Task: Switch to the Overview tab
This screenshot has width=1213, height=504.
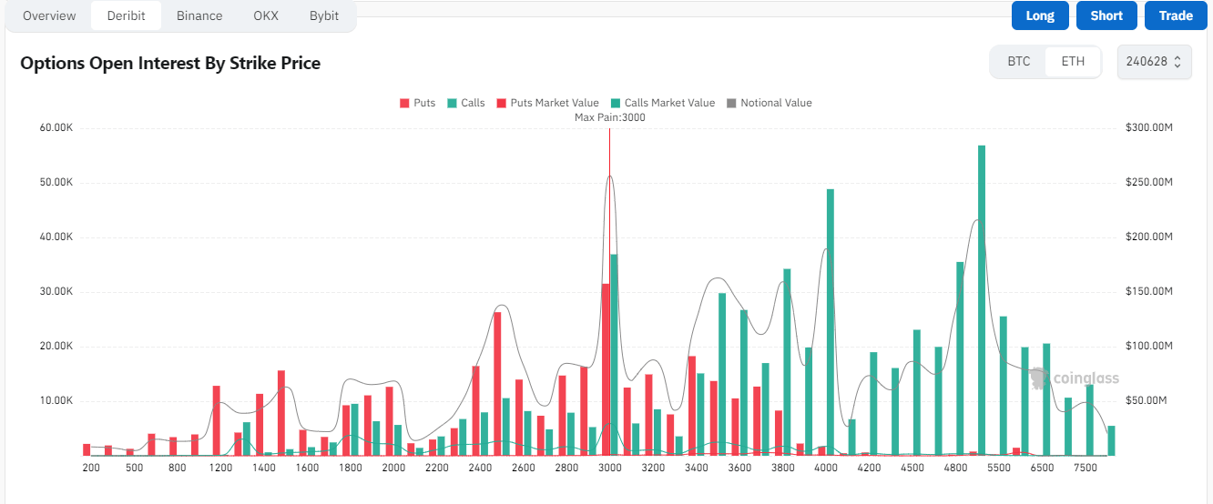Action: click(x=49, y=15)
